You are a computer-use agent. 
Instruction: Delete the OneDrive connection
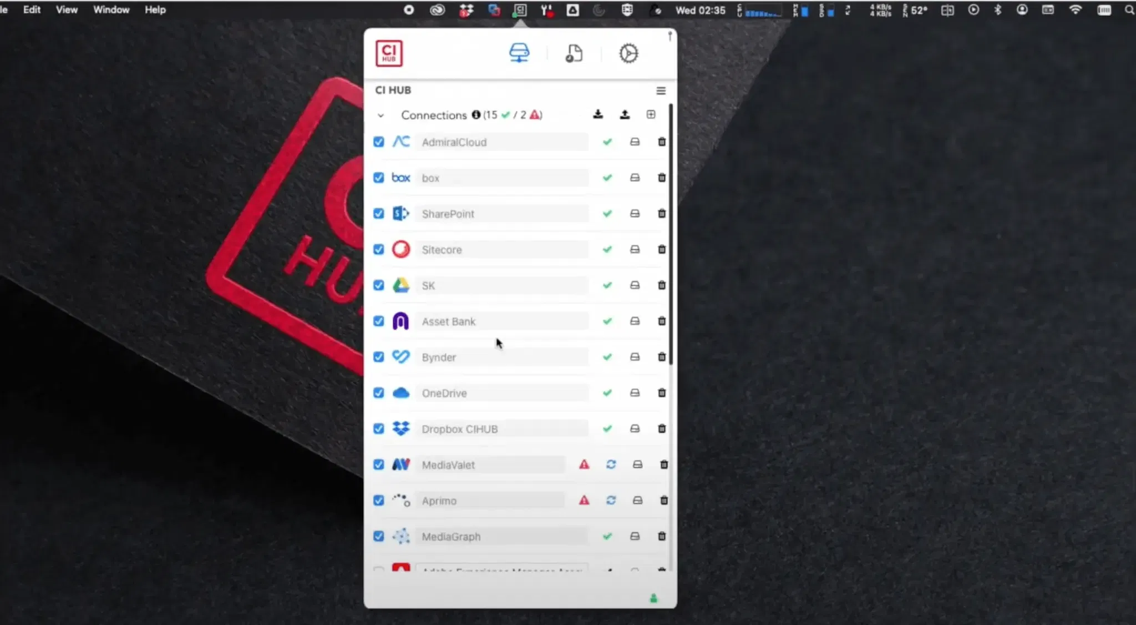(x=662, y=393)
